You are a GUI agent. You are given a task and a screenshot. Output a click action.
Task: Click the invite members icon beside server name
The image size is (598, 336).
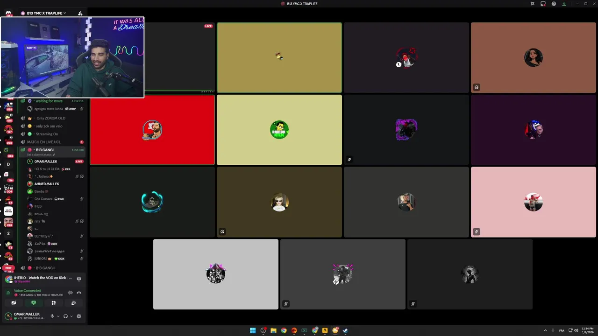click(80, 13)
